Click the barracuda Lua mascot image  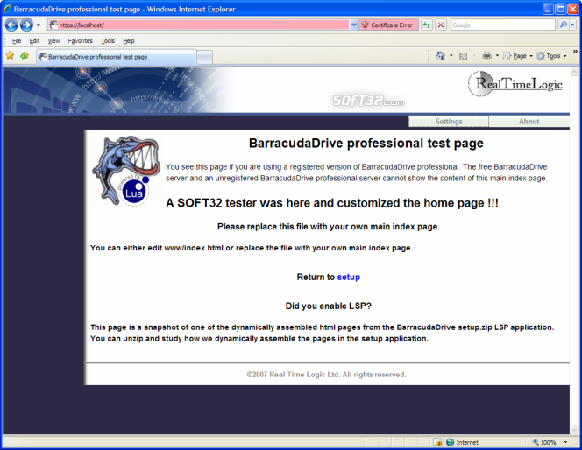[126, 171]
